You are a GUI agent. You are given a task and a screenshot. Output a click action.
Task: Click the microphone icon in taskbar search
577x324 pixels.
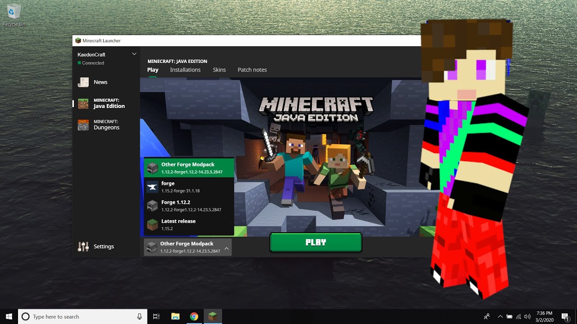[140, 317]
